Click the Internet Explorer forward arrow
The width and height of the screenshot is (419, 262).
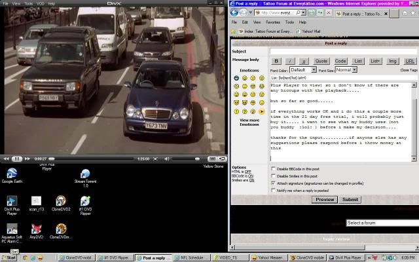[243, 12]
